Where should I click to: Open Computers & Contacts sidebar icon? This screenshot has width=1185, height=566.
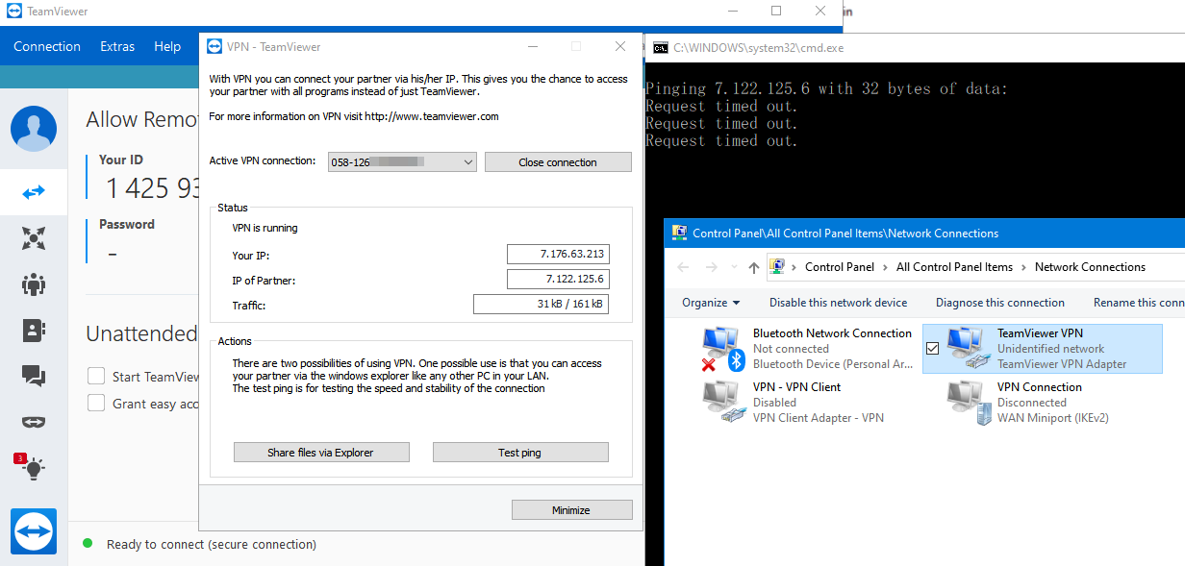click(x=34, y=331)
